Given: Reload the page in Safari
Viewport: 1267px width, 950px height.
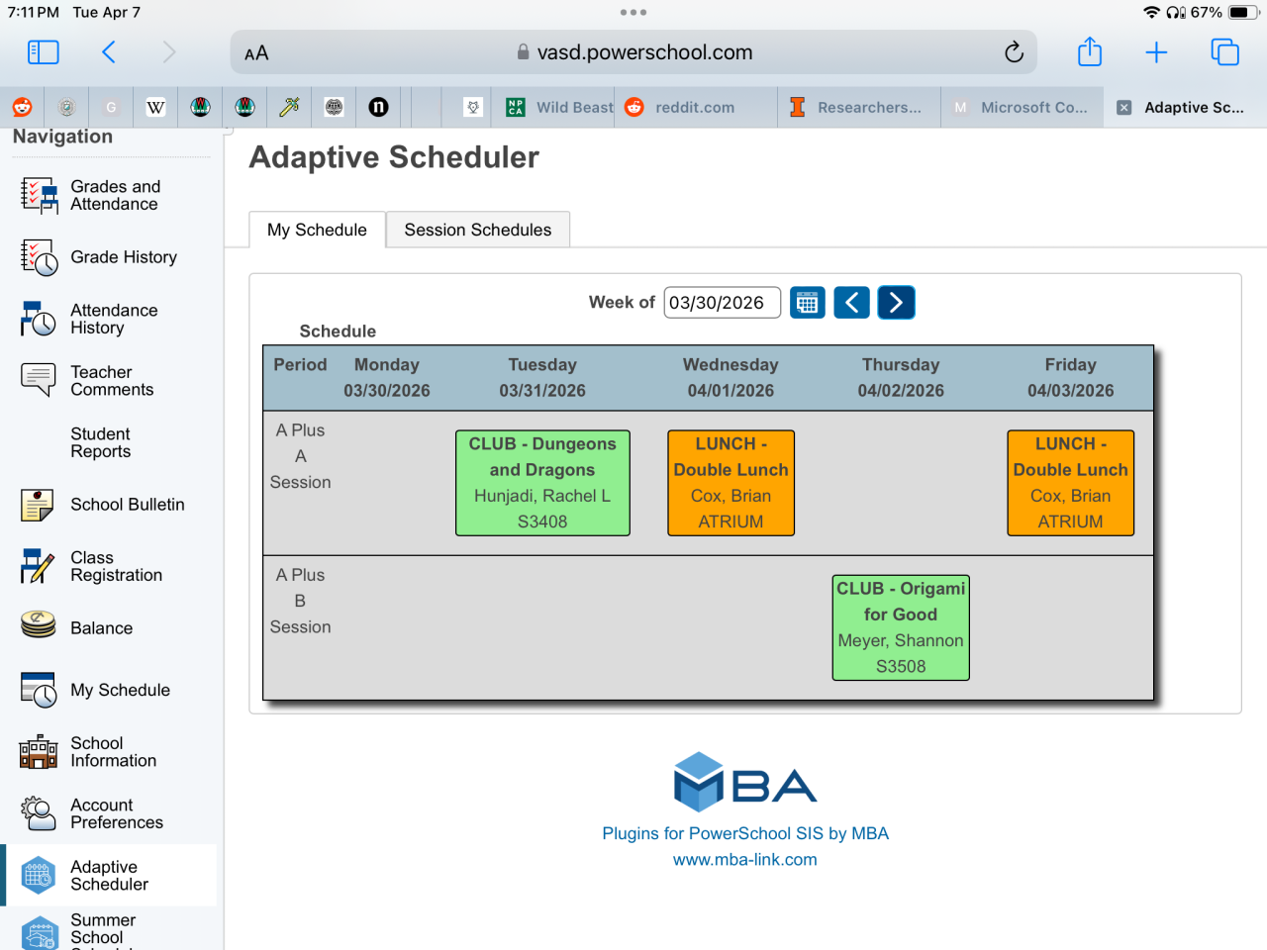Looking at the screenshot, I should tap(1014, 52).
